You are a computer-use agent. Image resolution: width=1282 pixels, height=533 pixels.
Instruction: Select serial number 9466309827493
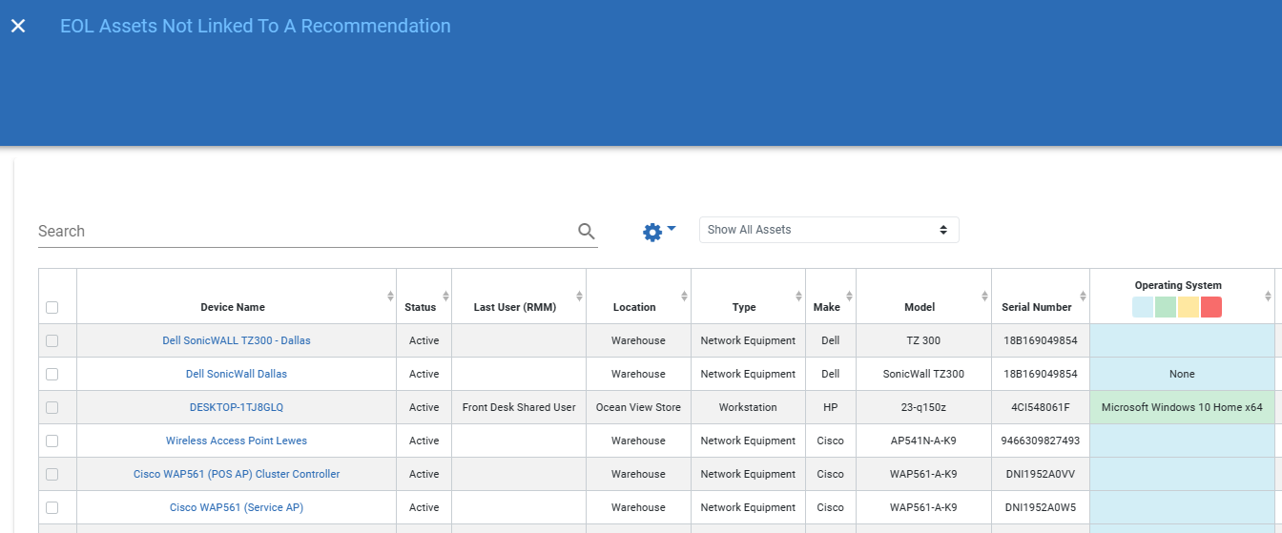[1041, 441]
